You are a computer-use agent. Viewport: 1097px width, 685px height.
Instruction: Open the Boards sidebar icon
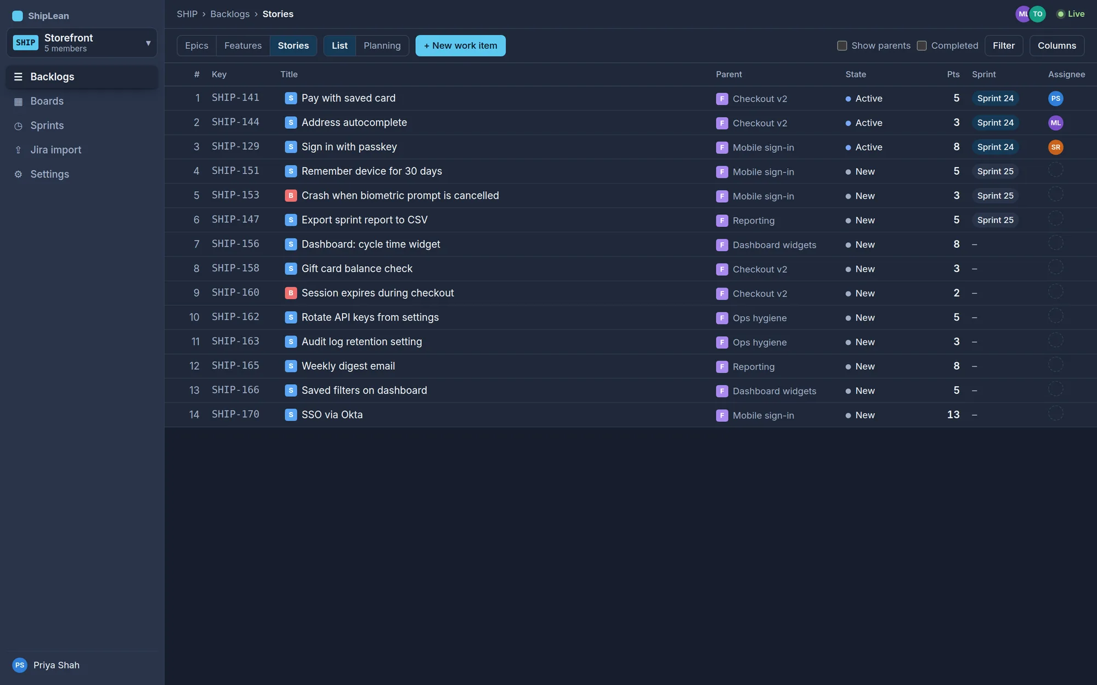[18, 101]
